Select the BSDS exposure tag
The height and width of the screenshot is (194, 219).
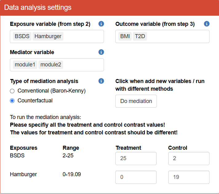(22, 36)
